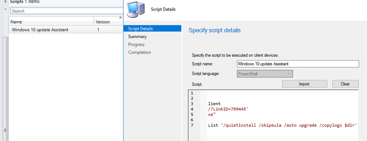Select the Windows 10 update Assistant row
The height and width of the screenshot is (141, 367).
point(66,30)
